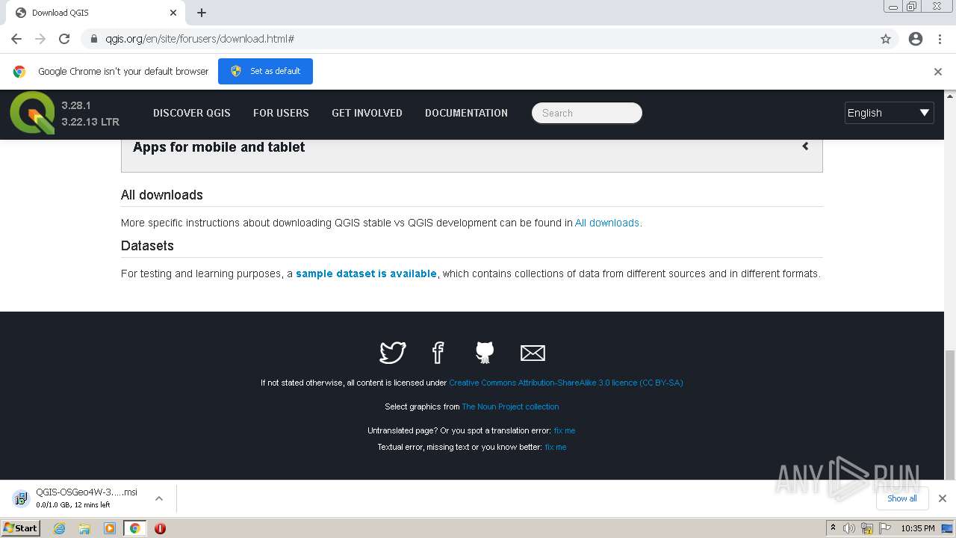Open the Windows Start menu
956x538 pixels.
click(x=21, y=528)
